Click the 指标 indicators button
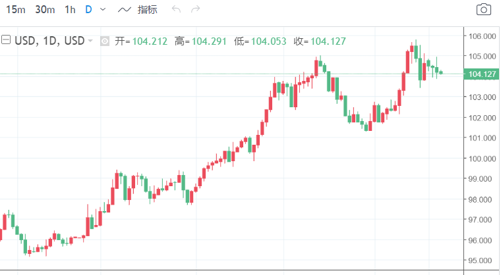The width and height of the screenshot is (501, 275). [147, 10]
